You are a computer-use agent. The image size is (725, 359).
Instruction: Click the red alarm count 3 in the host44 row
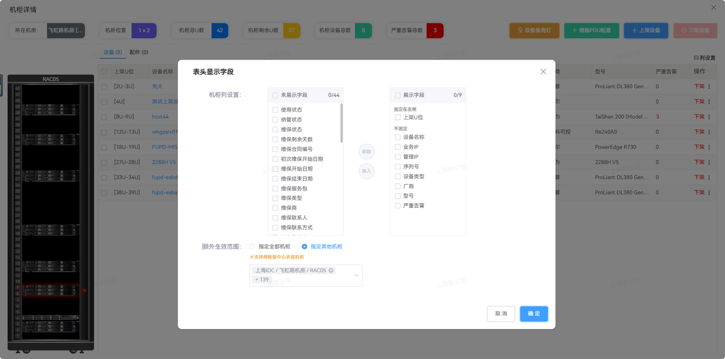pos(658,117)
